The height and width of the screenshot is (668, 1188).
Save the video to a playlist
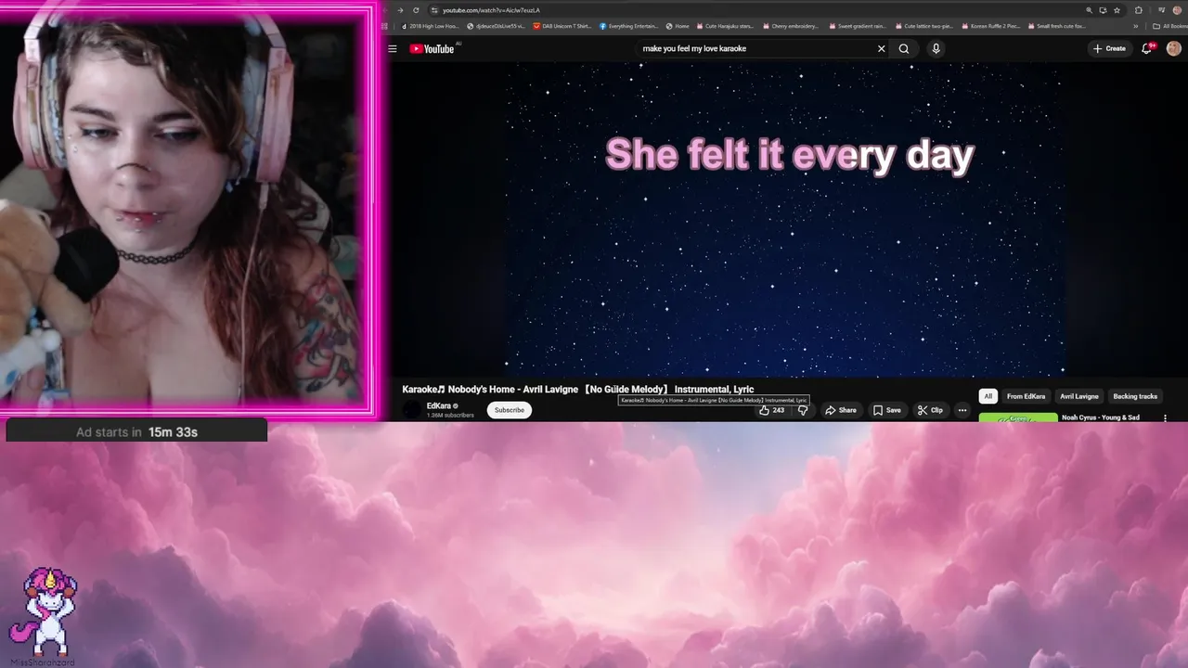click(886, 410)
